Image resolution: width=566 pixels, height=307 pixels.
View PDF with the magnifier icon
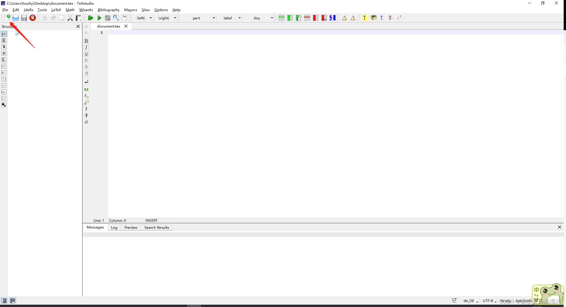[x=116, y=18]
